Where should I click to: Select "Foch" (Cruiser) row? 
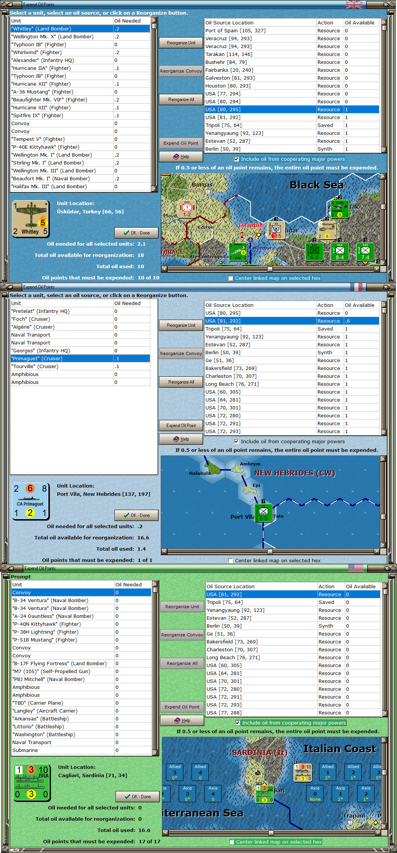80,319
